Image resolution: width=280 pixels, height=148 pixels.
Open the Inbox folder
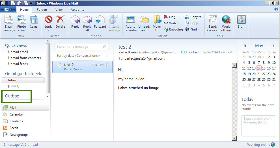pos(23,80)
